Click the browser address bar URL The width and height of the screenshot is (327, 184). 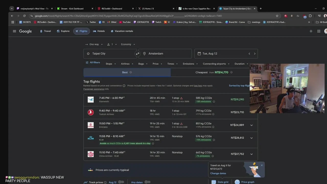coord(128,16)
